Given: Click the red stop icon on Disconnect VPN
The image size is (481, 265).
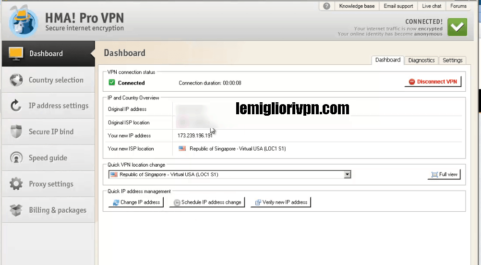Looking at the screenshot, I should pyautogui.click(x=412, y=82).
